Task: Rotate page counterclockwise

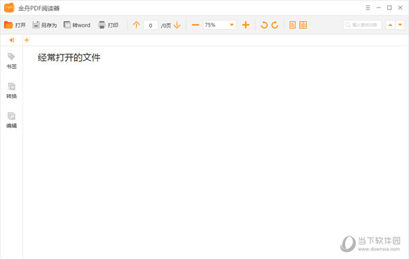Action: [x=264, y=25]
